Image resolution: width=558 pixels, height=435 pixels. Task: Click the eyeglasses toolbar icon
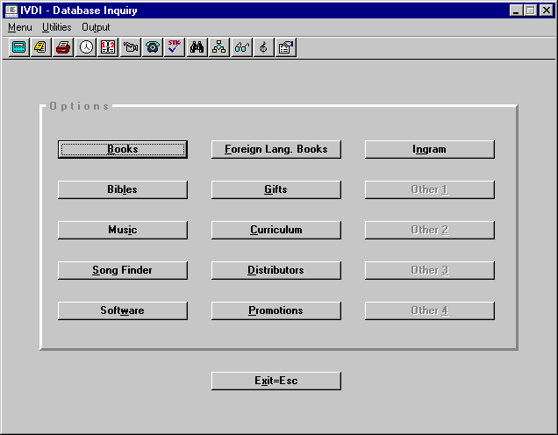(241, 47)
